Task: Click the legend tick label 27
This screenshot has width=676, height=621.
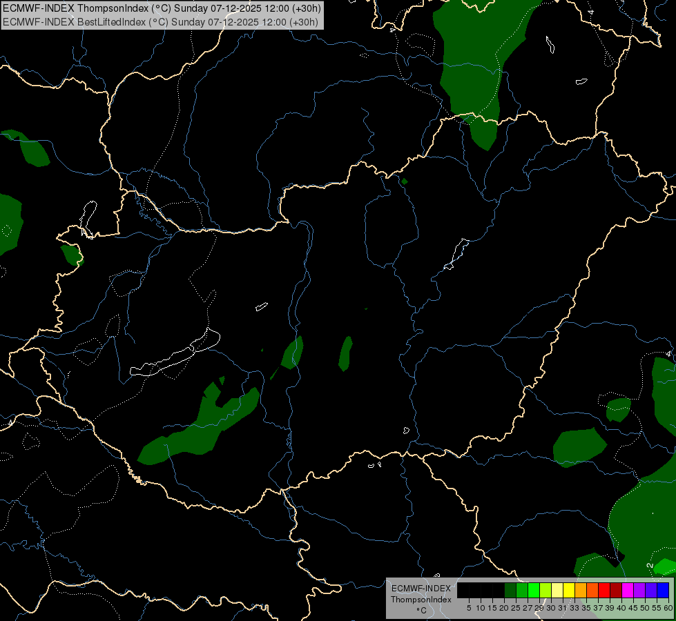Action: [x=528, y=608]
